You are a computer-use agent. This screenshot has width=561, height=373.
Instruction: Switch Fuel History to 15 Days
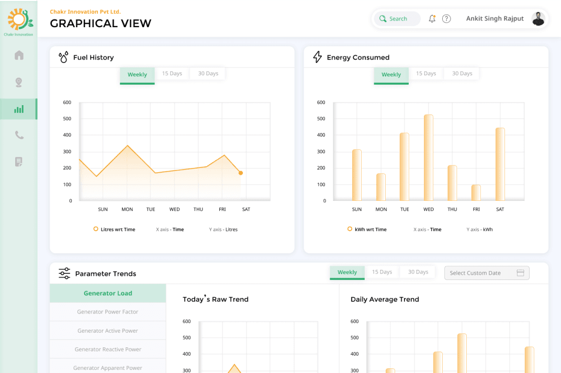[172, 73]
